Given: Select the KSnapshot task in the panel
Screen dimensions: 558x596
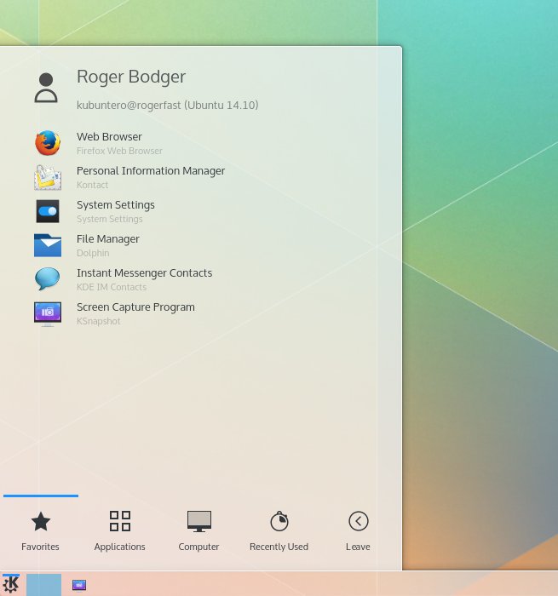Looking at the screenshot, I should click(79, 585).
